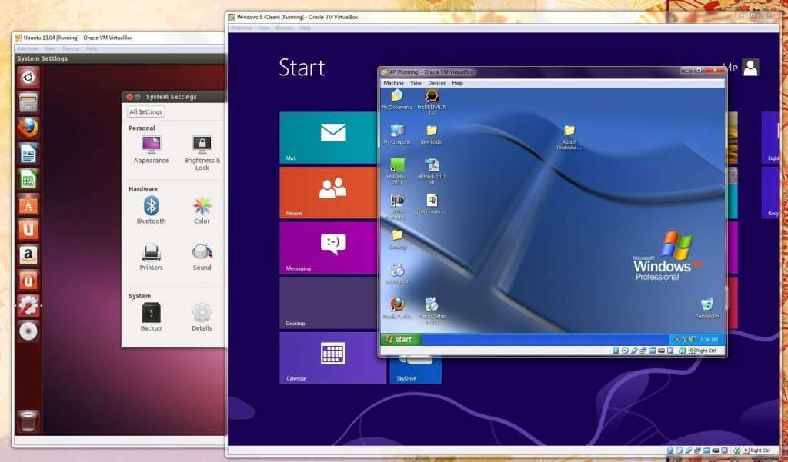
Task: Select My Documents on the XP desktop
Action: pyautogui.click(x=397, y=99)
